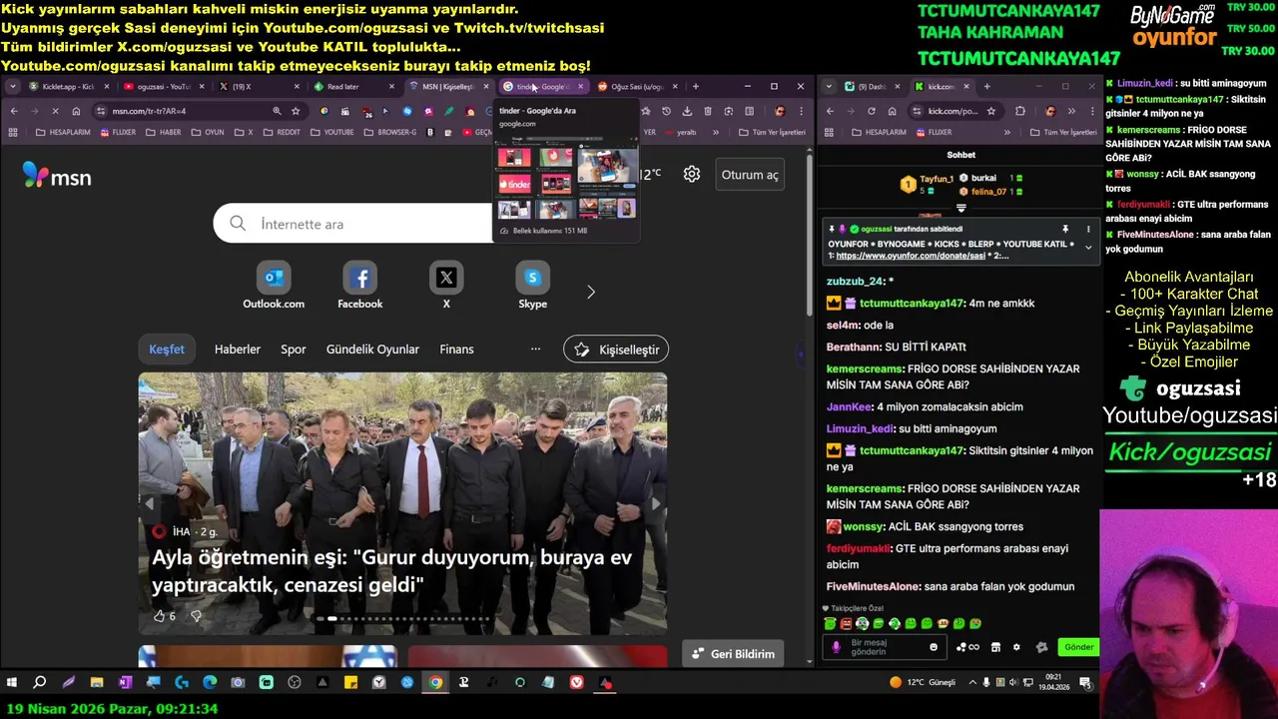
Task: Open Tüm Yer İşaretleri folder in left browser
Action: [x=770, y=132]
